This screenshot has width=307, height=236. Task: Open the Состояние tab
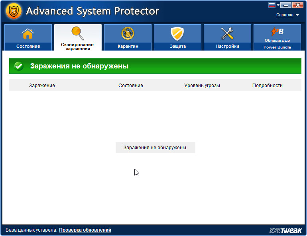(28, 37)
